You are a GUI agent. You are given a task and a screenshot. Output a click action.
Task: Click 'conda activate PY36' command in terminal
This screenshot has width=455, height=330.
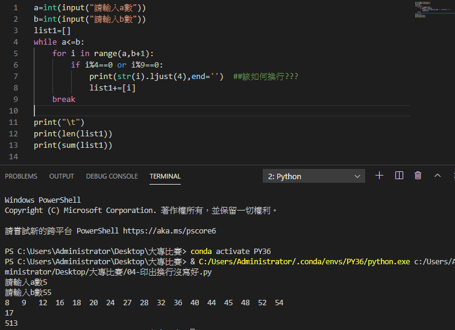click(231, 252)
